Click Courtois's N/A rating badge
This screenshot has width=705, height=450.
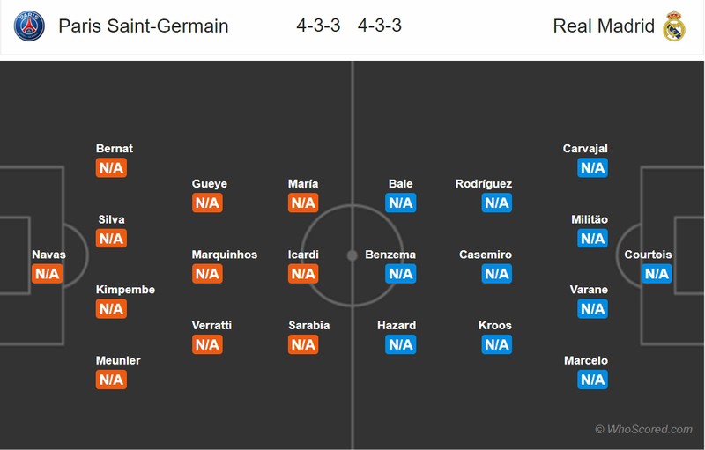657,274
